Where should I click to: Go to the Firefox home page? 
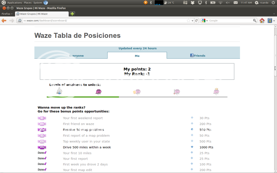click(262, 21)
